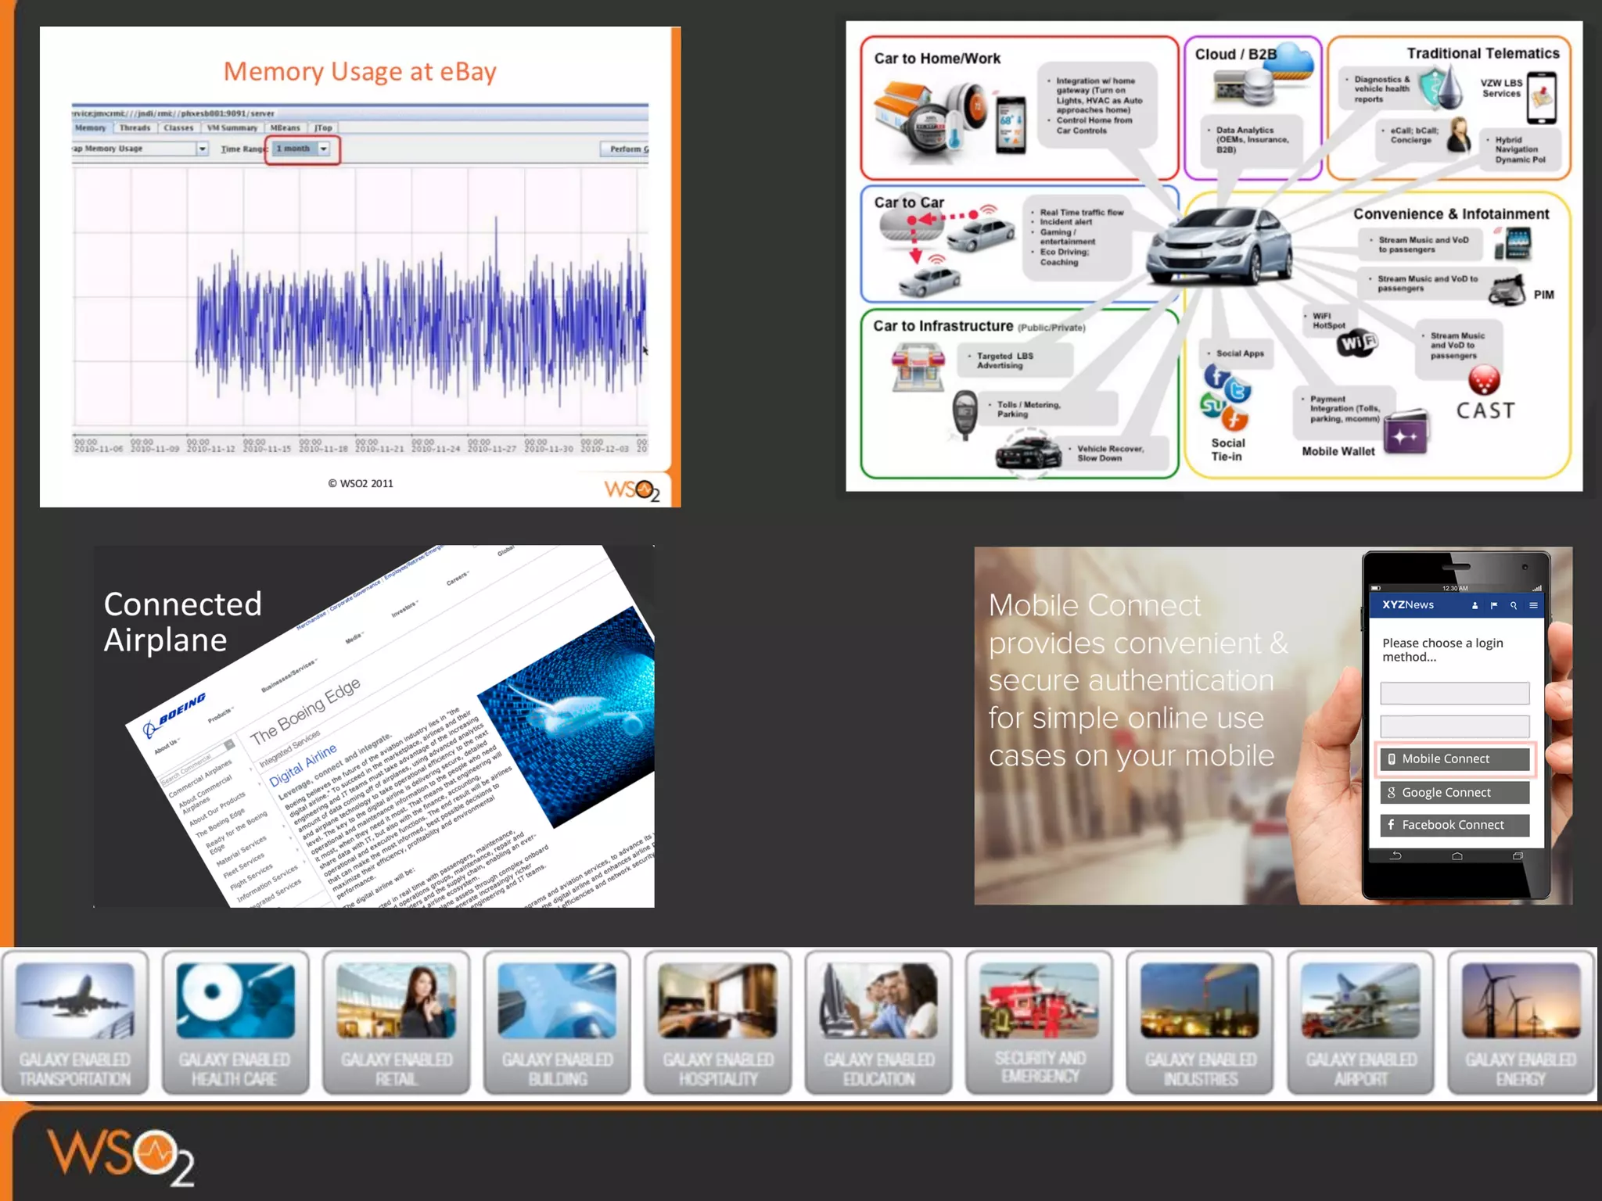Open the hamburger menu in XYZNews app
Screen dimensions: 1602x1201
point(1533,605)
